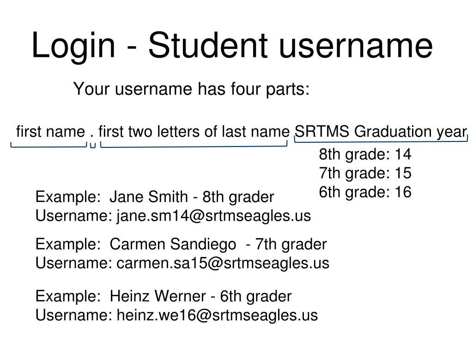Click the bracket under 'first name'

point(49,147)
